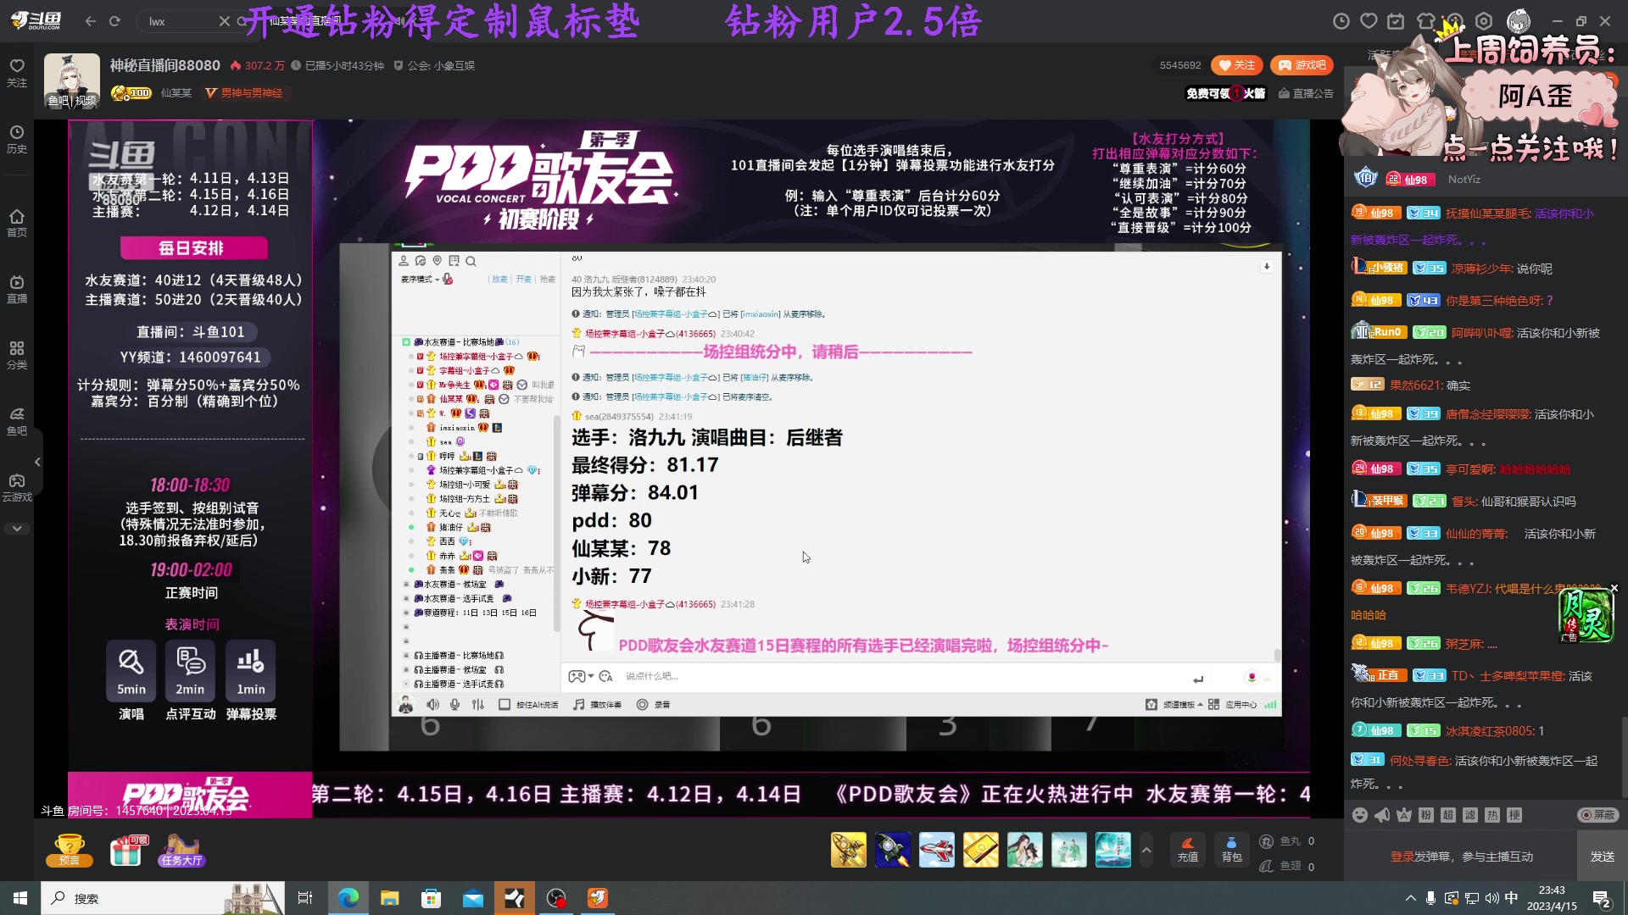Toggle the 热 hot danmaku option
The width and height of the screenshot is (1628, 915).
pyautogui.click(x=1492, y=815)
